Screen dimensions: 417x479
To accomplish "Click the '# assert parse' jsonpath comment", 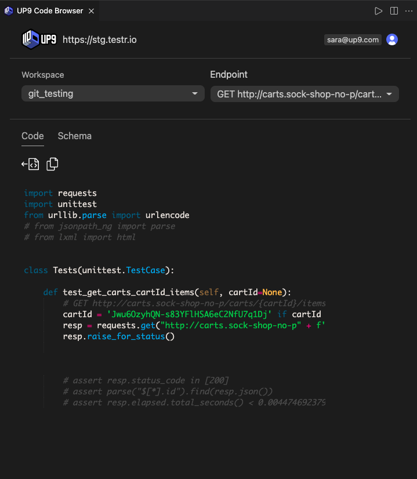I will point(168,391).
